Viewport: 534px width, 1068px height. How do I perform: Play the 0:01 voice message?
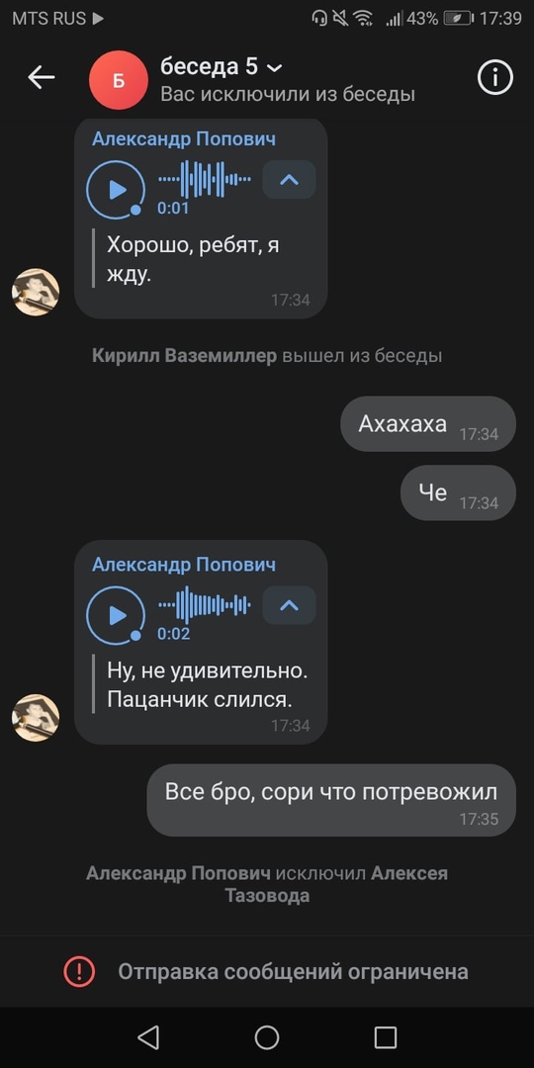pyautogui.click(x=116, y=190)
